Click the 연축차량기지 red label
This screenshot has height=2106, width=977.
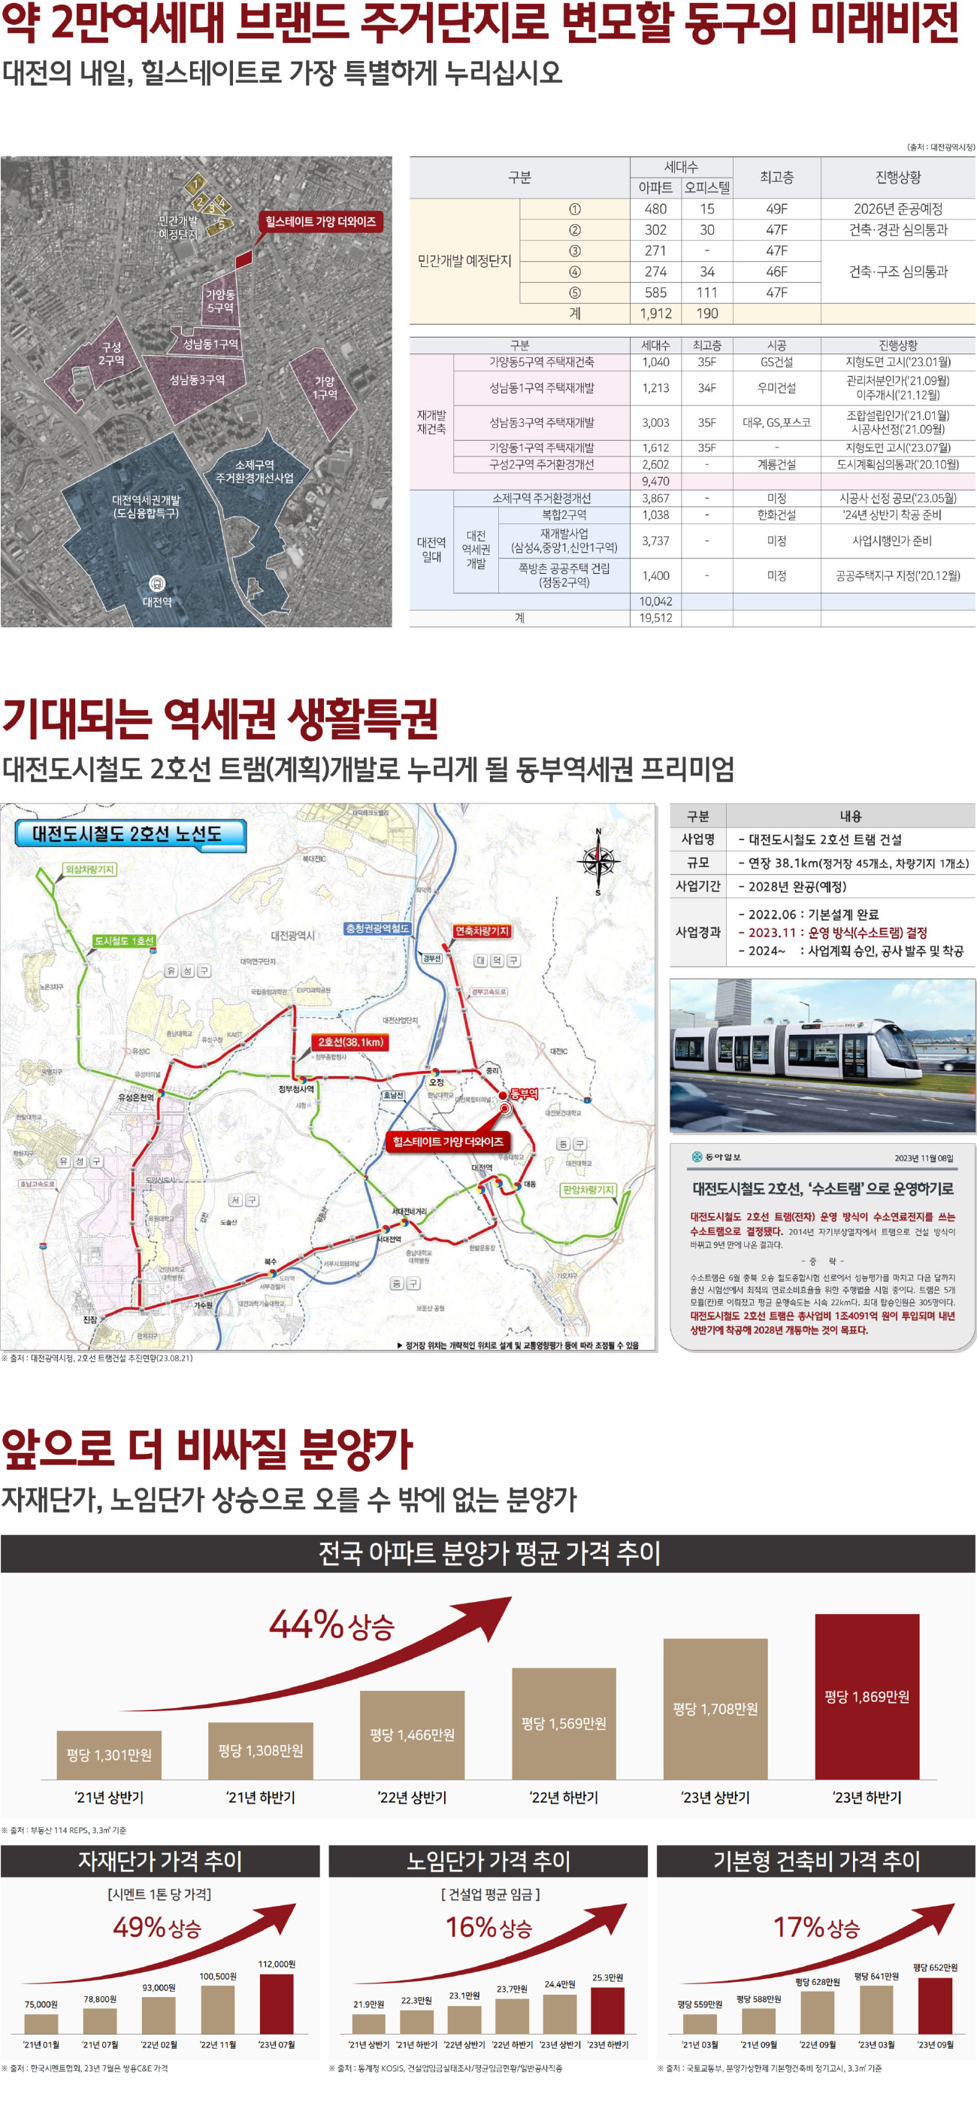click(482, 931)
